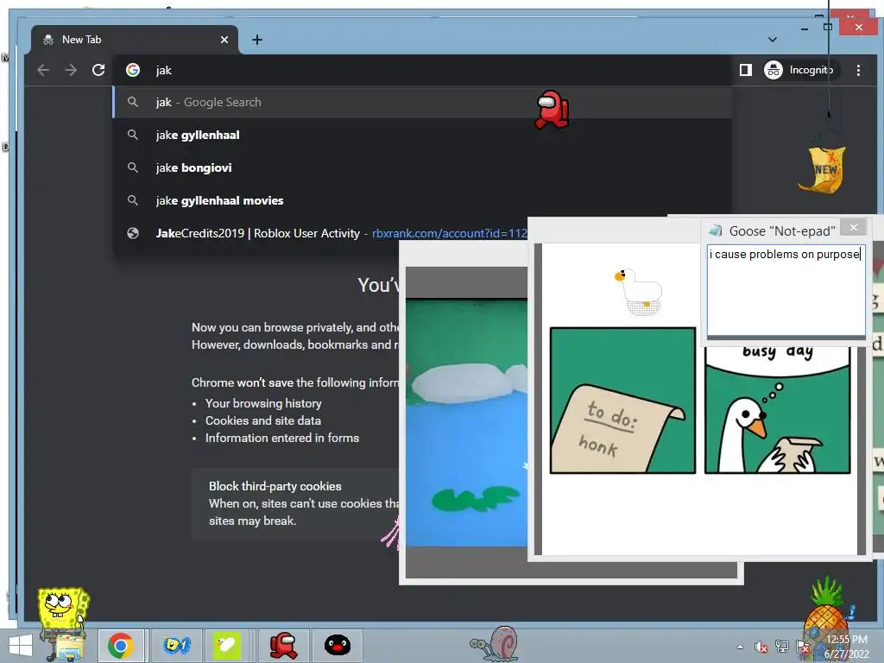Show hidden tray icons arrow
884x663 pixels.
click(x=740, y=647)
